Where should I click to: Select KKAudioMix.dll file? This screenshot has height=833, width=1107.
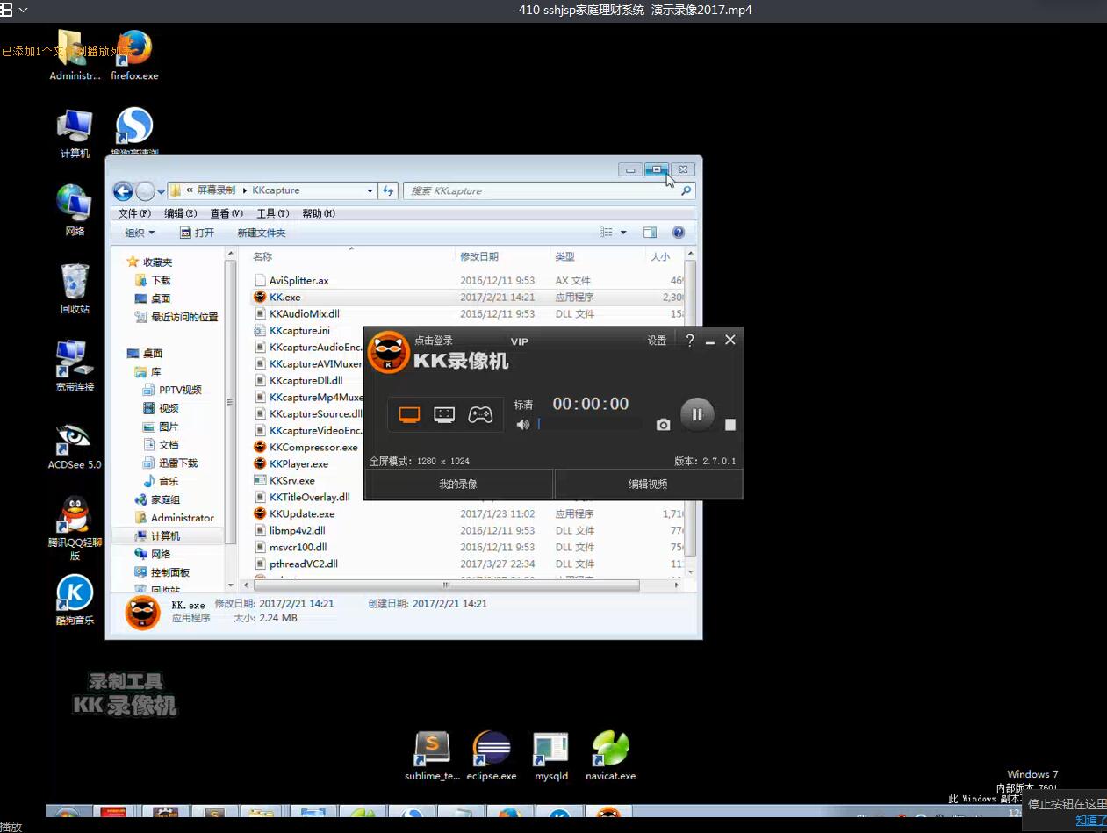pyautogui.click(x=304, y=313)
